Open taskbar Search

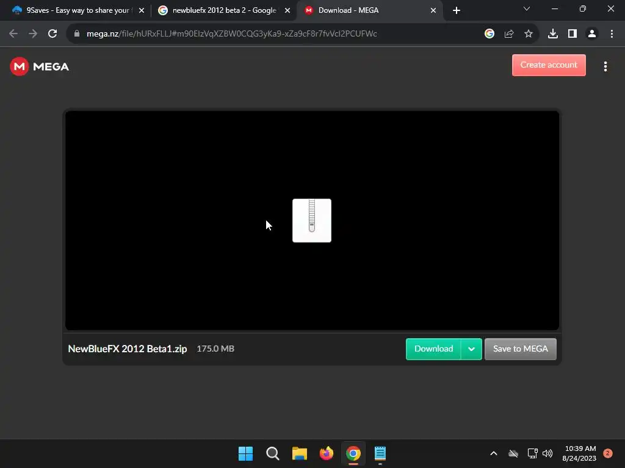point(273,453)
